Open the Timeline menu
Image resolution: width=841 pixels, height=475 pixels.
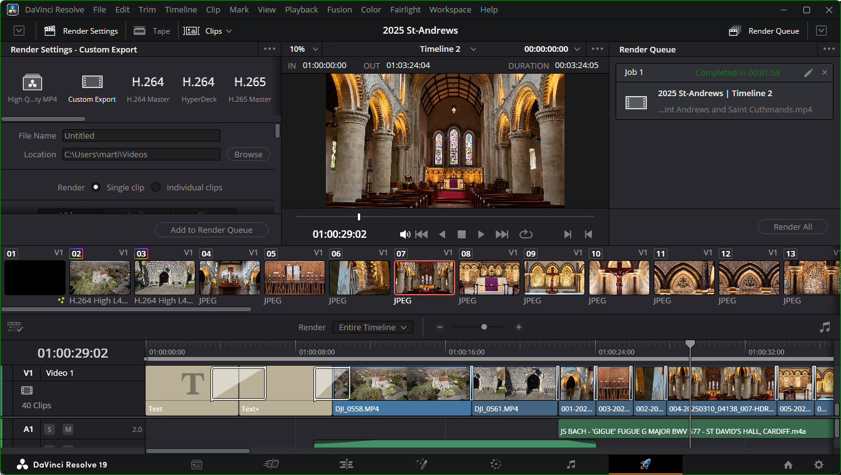coord(181,9)
